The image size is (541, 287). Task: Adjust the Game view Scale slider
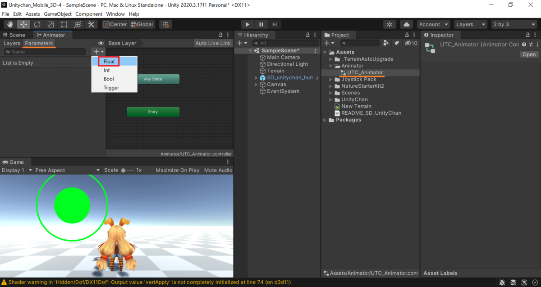click(128, 170)
